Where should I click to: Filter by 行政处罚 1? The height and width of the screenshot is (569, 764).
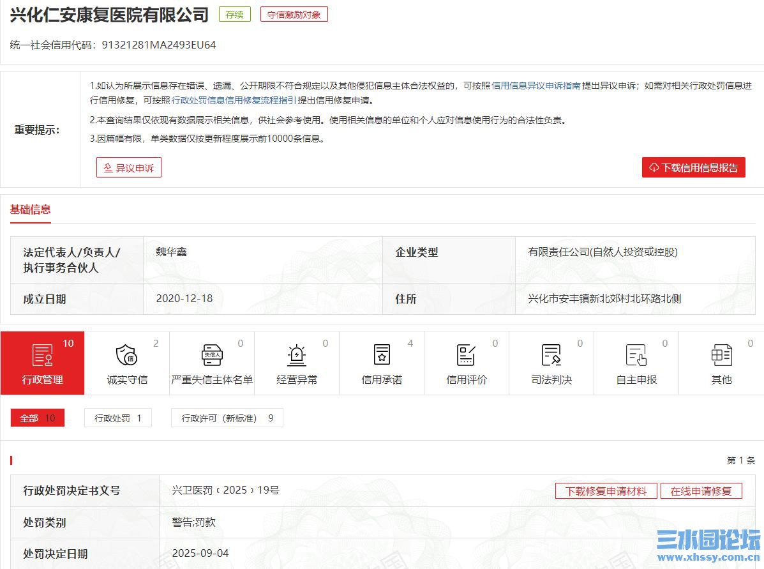tap(118, 418)
